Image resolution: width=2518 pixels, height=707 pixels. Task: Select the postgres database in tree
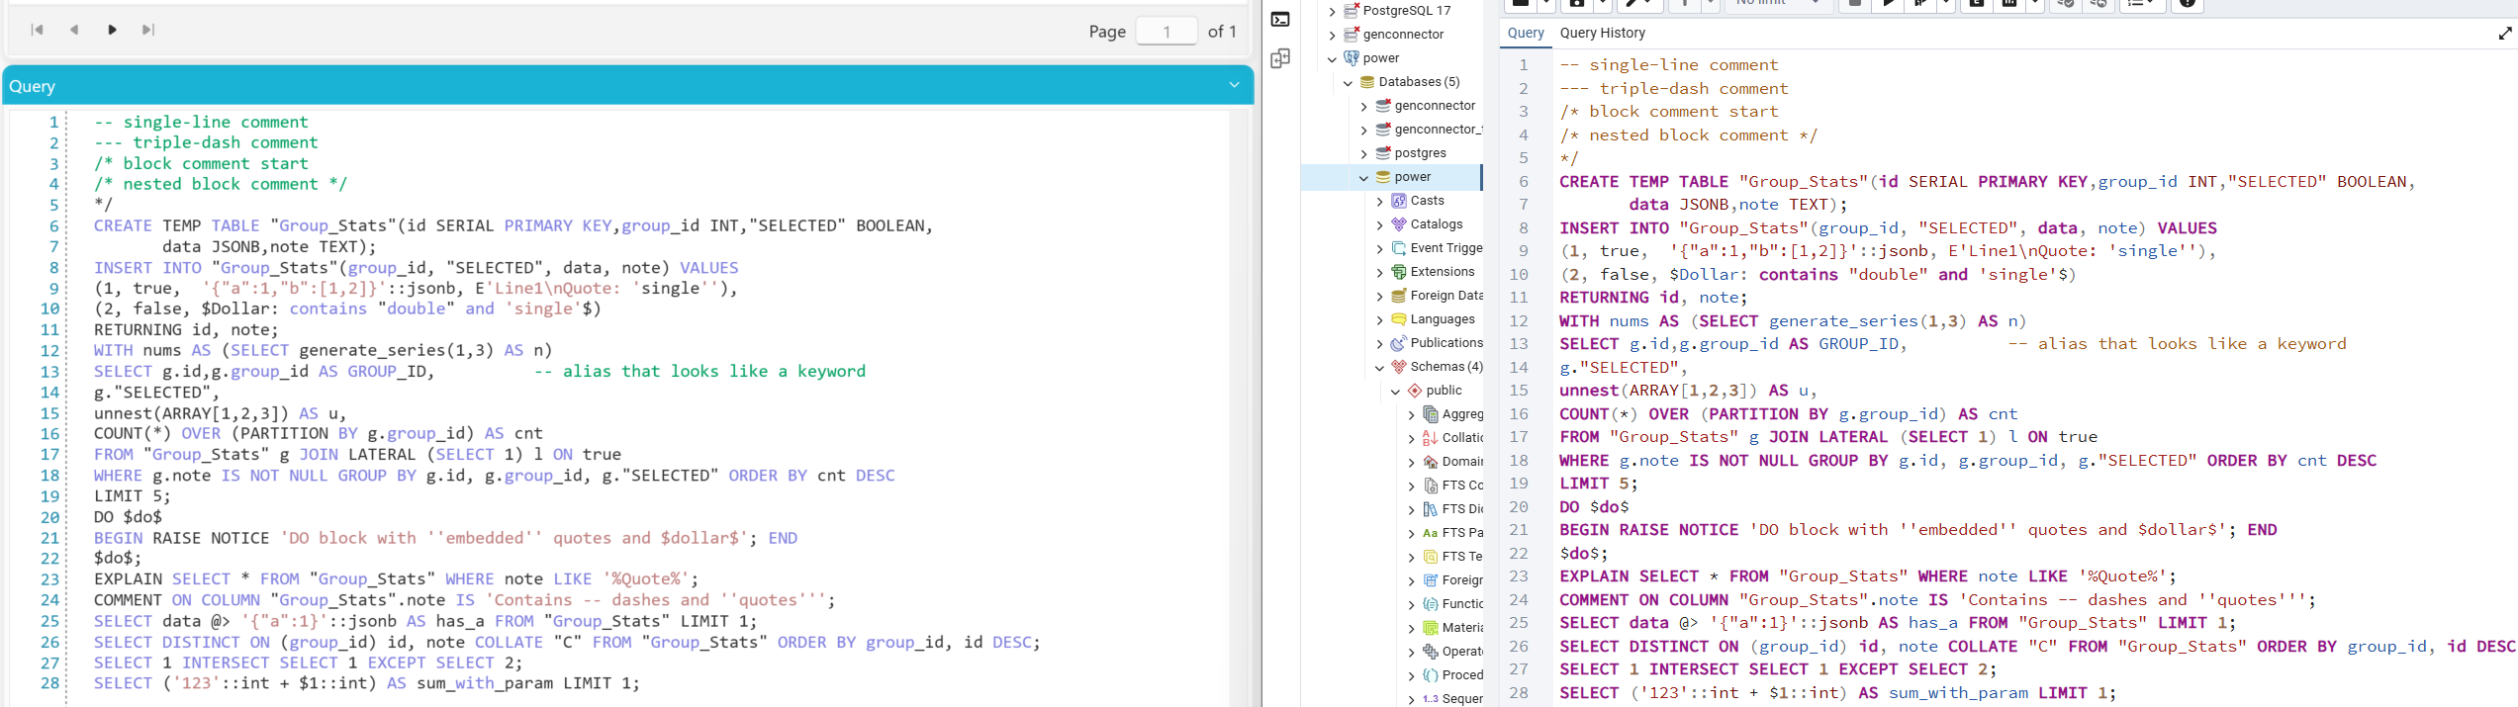(x=1420, y=153)
